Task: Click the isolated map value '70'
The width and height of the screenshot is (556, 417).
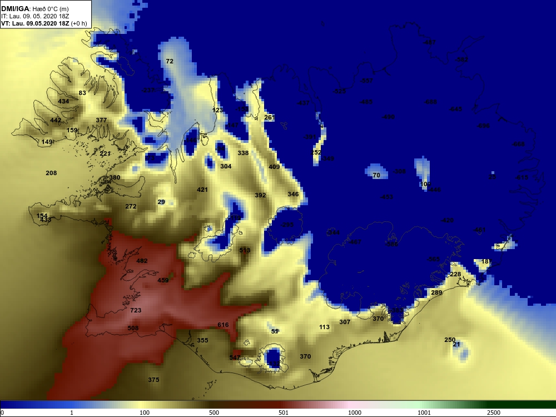Action: pyautogui.click(x=376, y=175)
